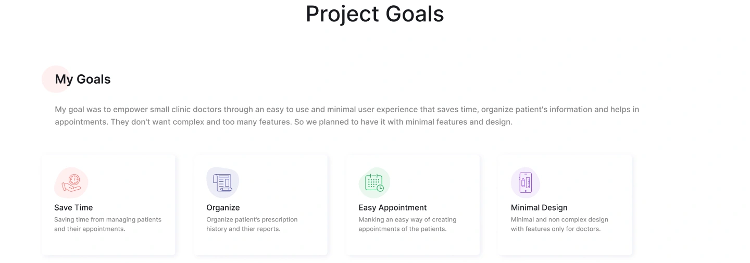Select the Organize card title
750x263 pixels.
click(223, 207)
